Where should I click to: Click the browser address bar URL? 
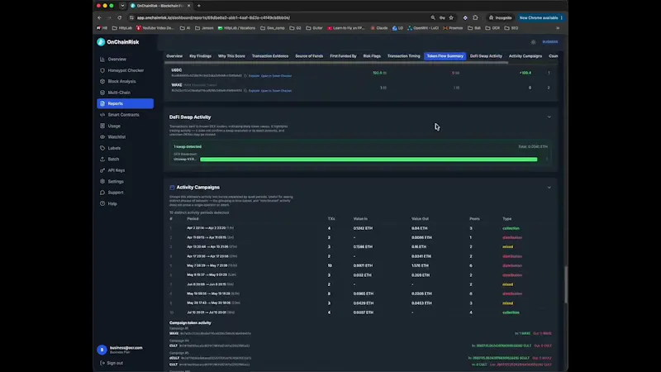[x=213, y=17]
